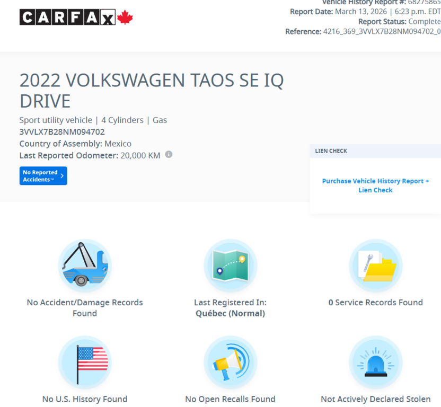The image size is (441, 407).
Task: Click the info icon beside Last Reported Odometer
Action: pyautogui.click(x=169, y=154)
